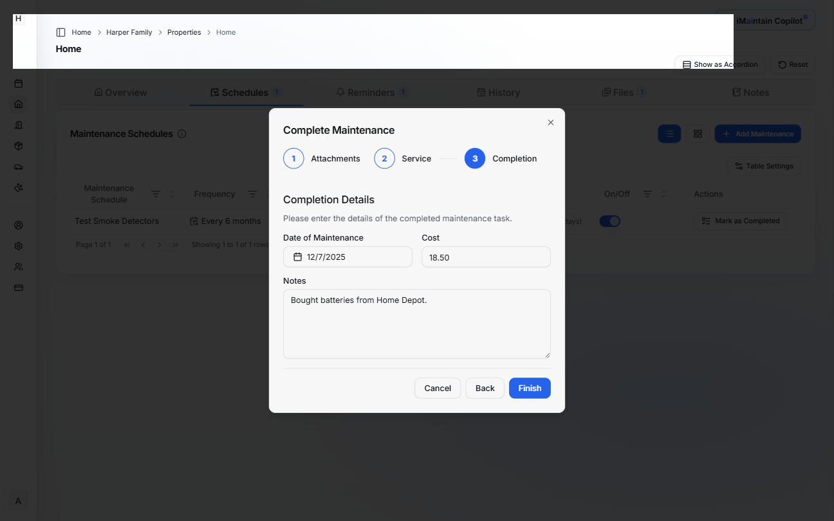
Task: Enable Show as Accordion mode
Action: pos(719,64)
